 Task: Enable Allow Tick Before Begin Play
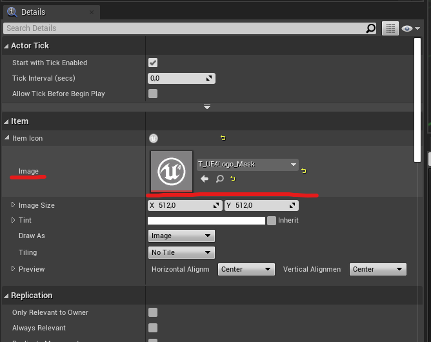[x=153, y=94]
